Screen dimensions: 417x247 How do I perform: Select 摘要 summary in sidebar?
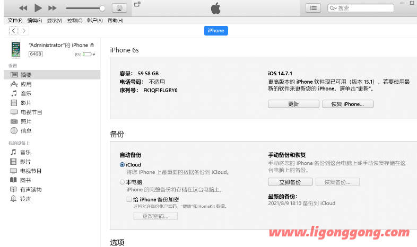52,75
